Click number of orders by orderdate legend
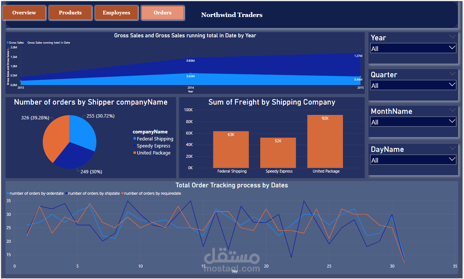464x279 pixels. [x=35, y=193]
